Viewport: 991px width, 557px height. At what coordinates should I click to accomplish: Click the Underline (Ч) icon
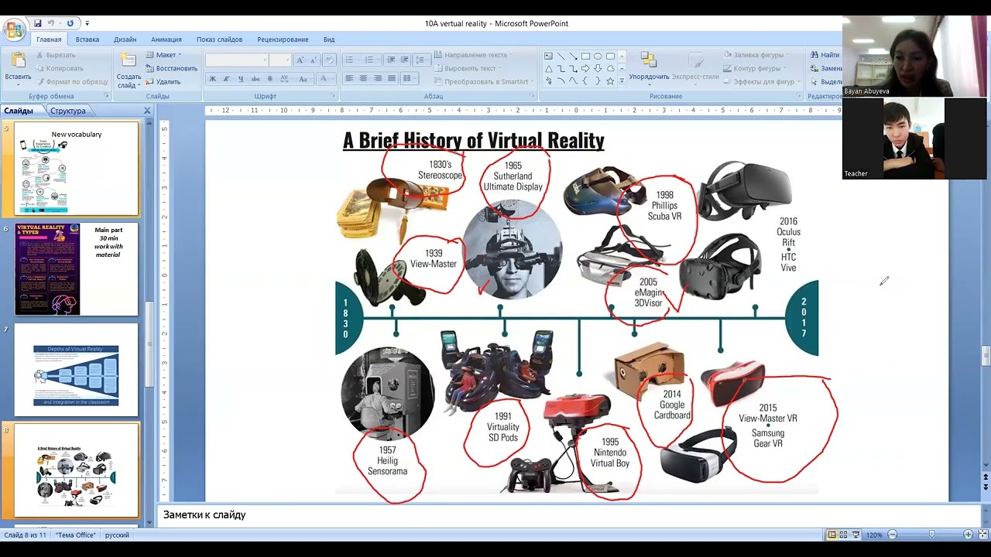coord(241,79)
